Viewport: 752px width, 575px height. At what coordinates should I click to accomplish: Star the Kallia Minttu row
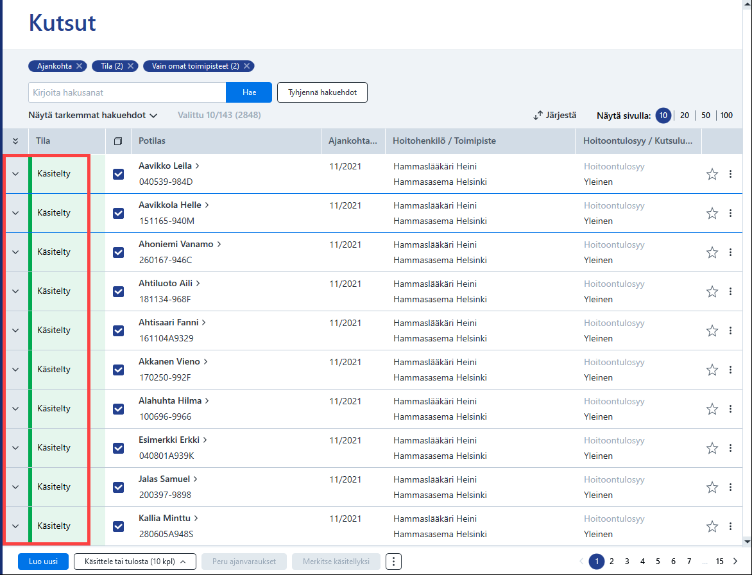coord(712,527)
